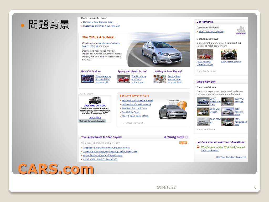Open the luxury vehicles link
The height and width of the screenshot is (202, 269).
tap(90, 46)
